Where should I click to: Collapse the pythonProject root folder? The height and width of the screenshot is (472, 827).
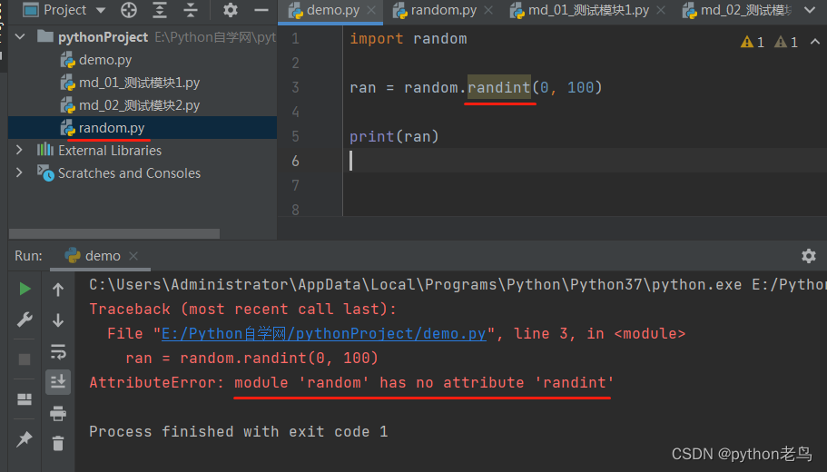[x=20, y=37]
